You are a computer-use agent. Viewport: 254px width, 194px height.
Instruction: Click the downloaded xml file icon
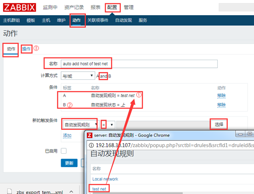point(10,191)
